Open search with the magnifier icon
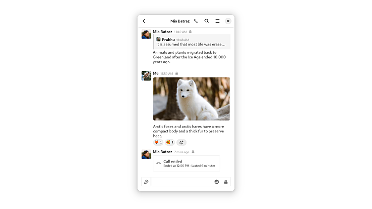372x209 pixels. pyautogui.click(x=207, y=21)
